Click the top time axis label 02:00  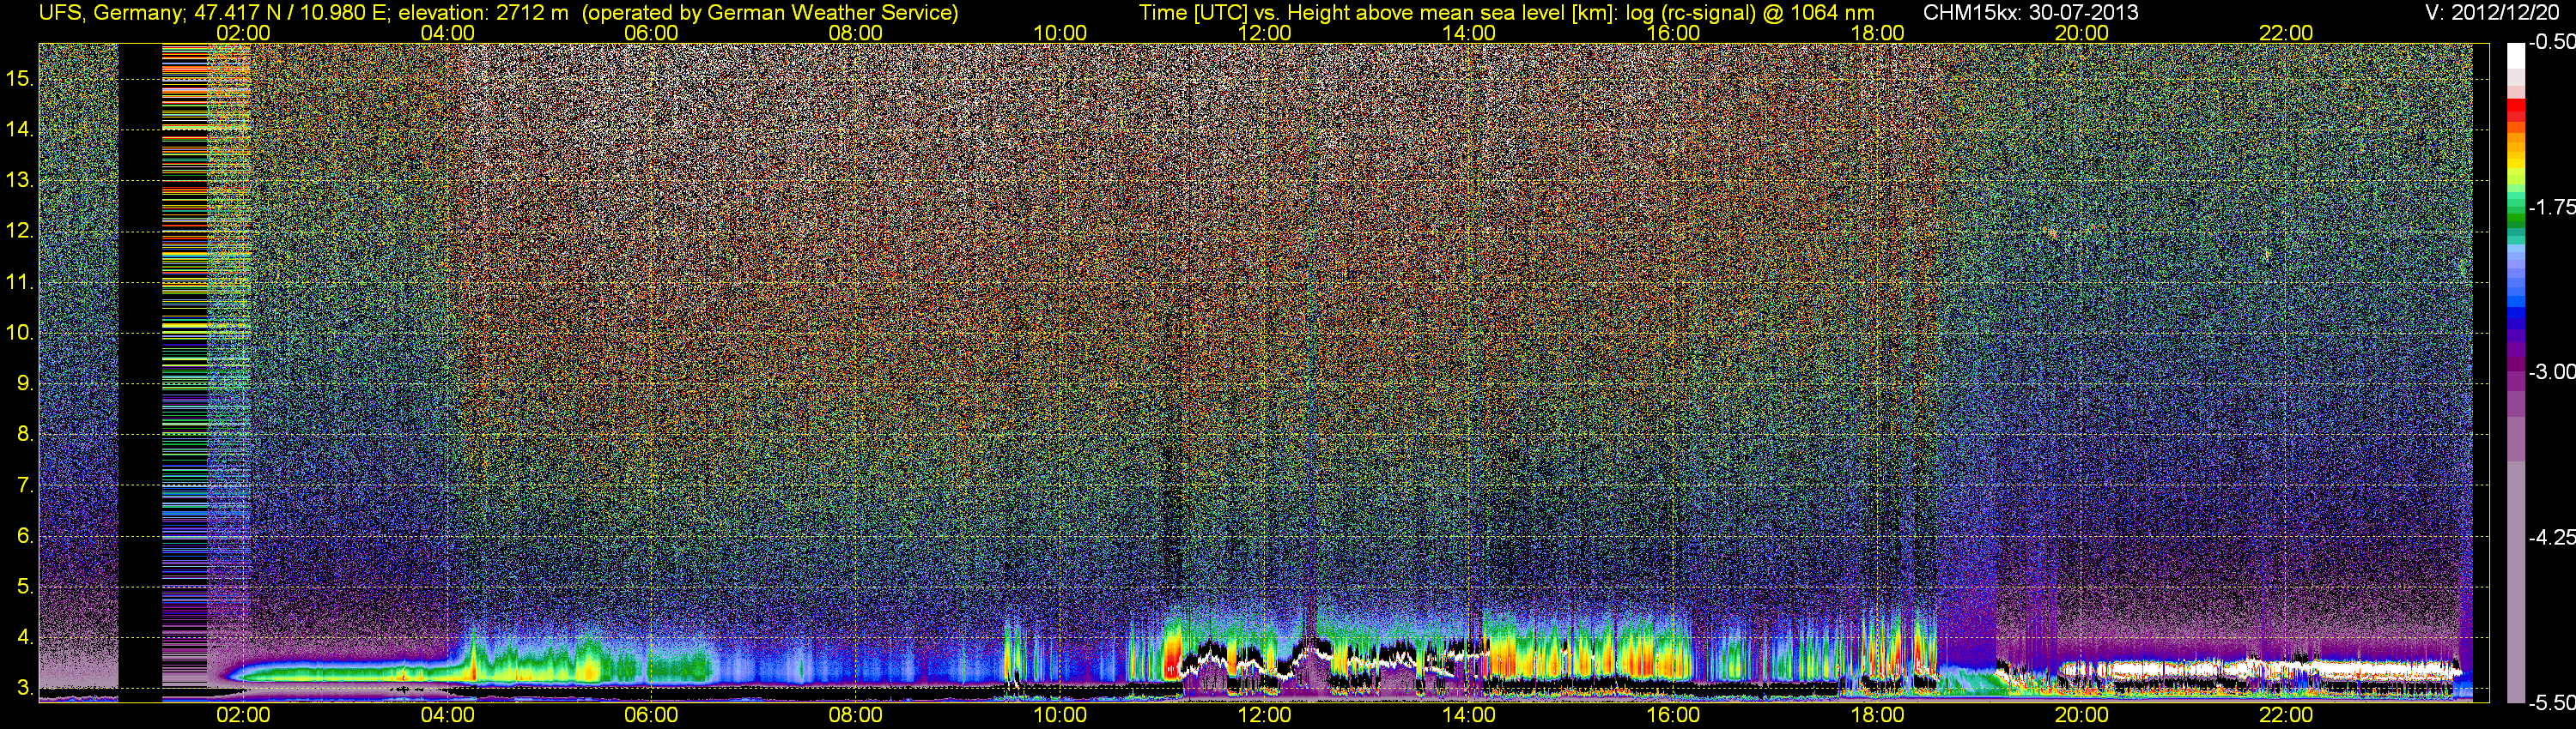coord(243,33)
